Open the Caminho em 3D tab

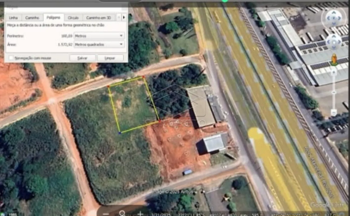coord(98,18)
